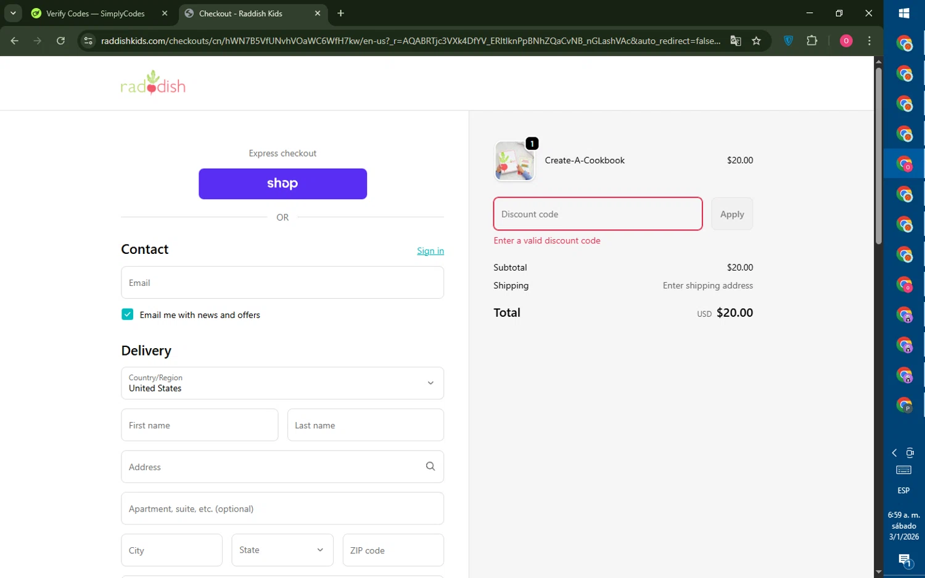Click the ESP input language indicator
Screen dimensions: 925x578
point(903,490)
